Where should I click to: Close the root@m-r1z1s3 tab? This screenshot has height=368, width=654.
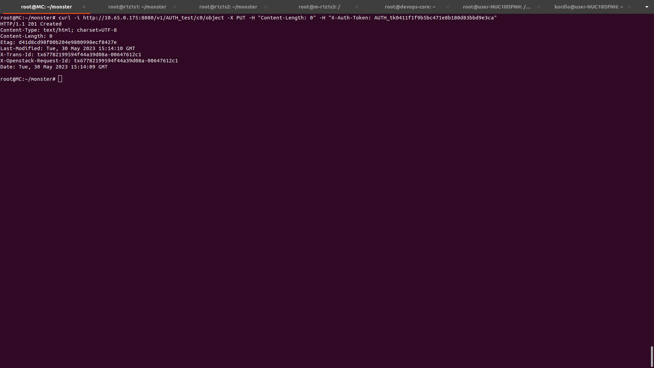coord(357,7)
